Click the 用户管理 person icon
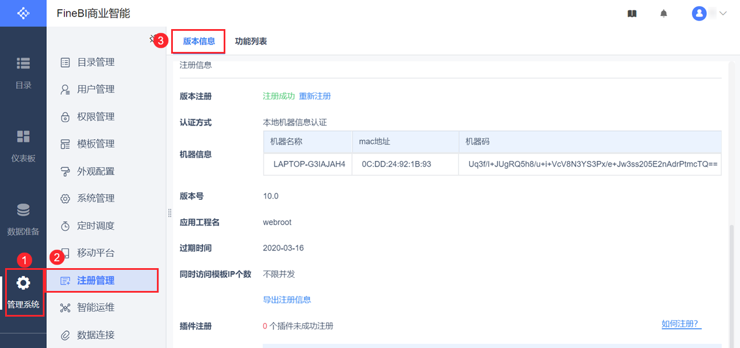Image resolution: width=740 pixels, height=348 pixels. 66,90
